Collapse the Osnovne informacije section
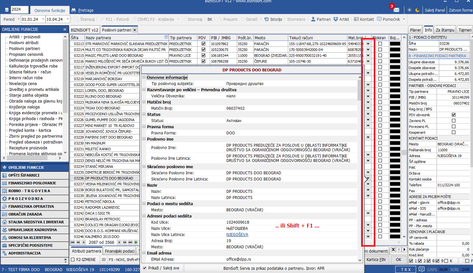Image resolution: width=473 pixels, height=273 pixels. [144, 78]
